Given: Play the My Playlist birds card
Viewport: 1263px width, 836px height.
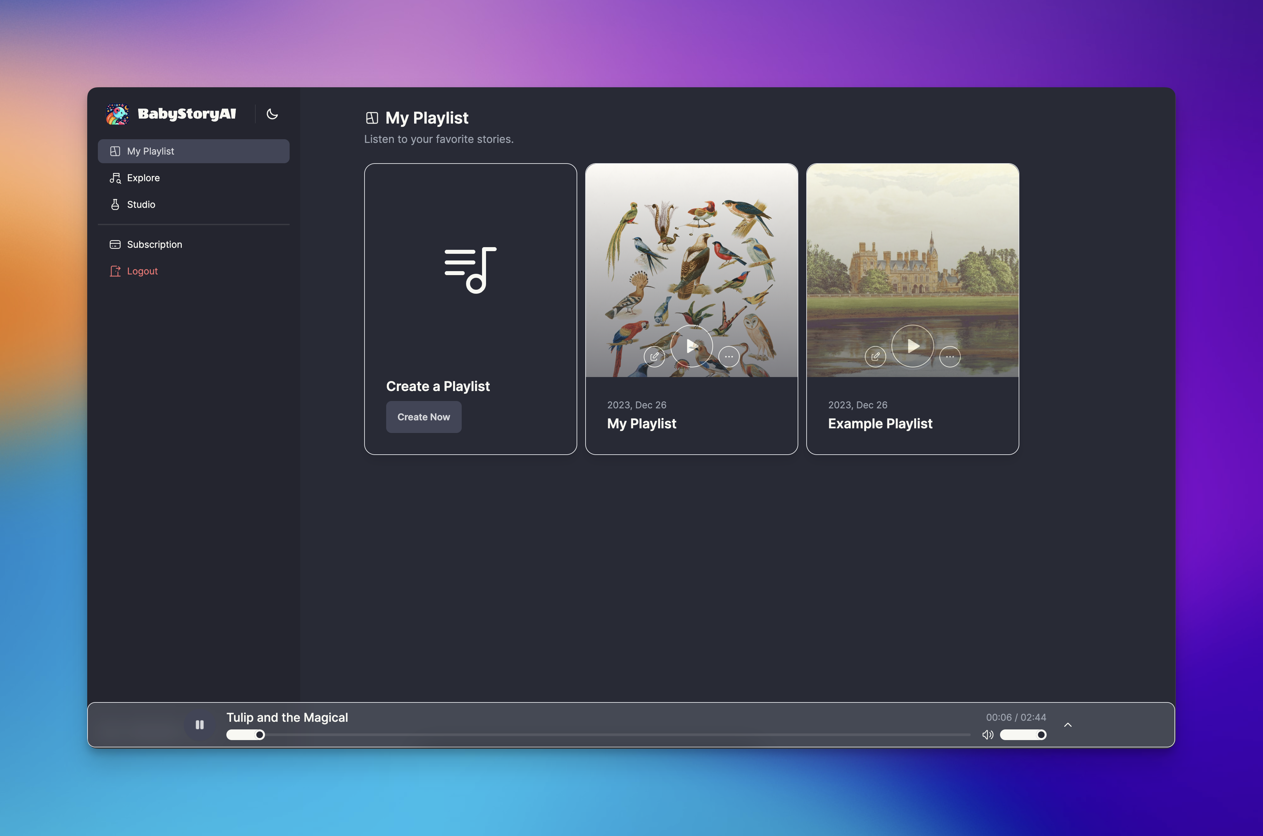Looking at the screenshot, I should tap(691, 346).
